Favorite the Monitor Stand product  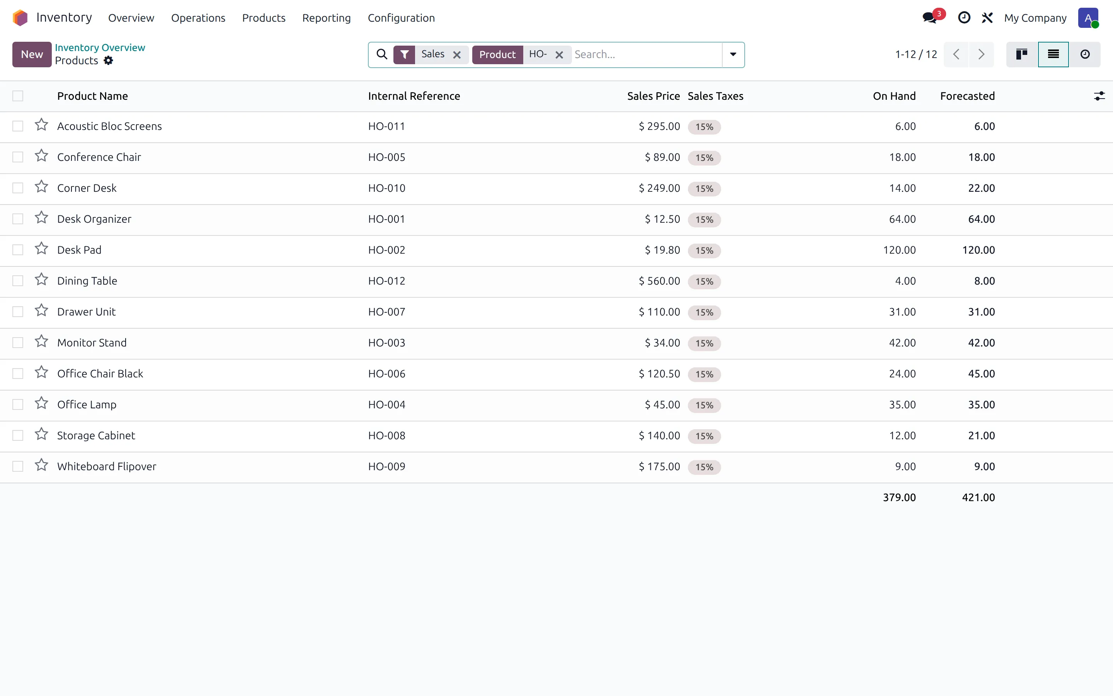point(41,341)
